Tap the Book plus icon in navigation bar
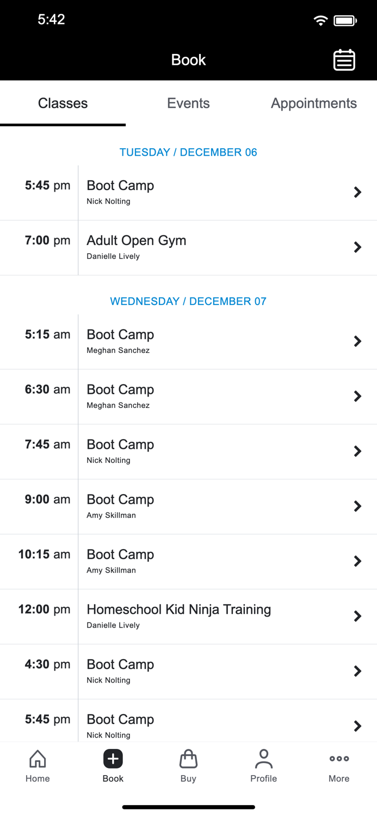 tap(113, 758)
